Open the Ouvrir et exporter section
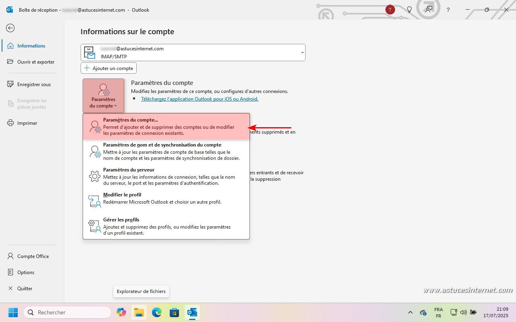Image resolution: width=516 pixels, height=322 pixels. click(x=32, y=62)
